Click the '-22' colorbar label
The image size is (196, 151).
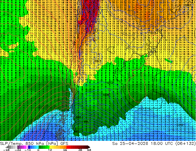[x=18, y=150]
